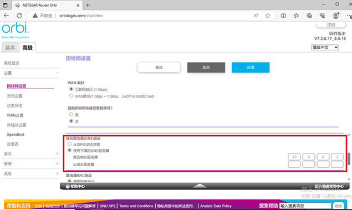The height and width of the screenshot is (210, 352).
Task: Select the 是 radio button for login required
Action: 71,114
